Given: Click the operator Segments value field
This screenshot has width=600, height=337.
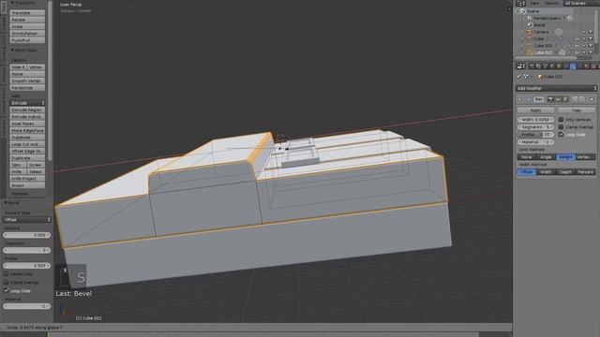Looking at the screenshot, I should pyautogui.click(x=27, y=250).
